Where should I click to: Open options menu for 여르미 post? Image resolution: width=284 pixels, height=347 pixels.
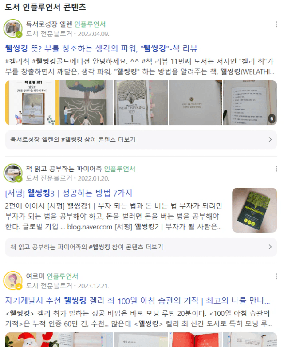coord(276,276)
